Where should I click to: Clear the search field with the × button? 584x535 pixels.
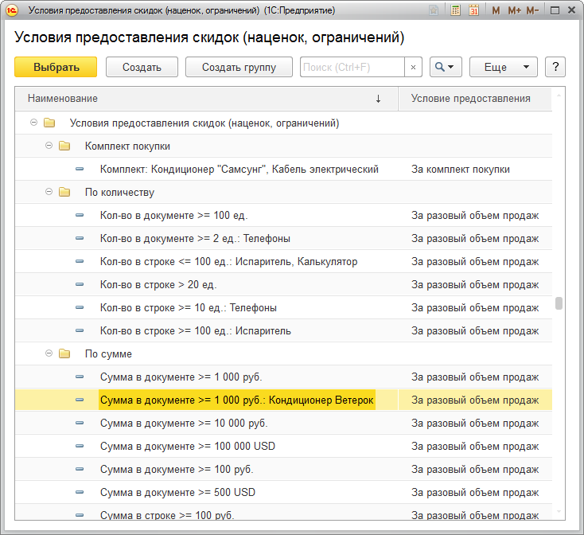tap(413, 68)
